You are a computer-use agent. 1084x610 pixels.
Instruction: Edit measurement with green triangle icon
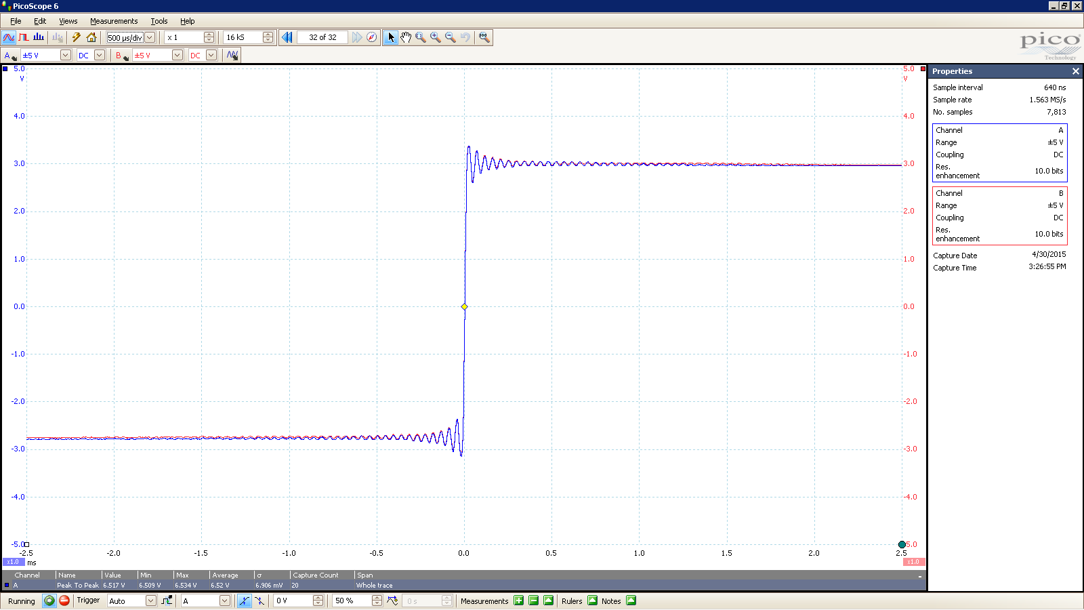point(548,601)
